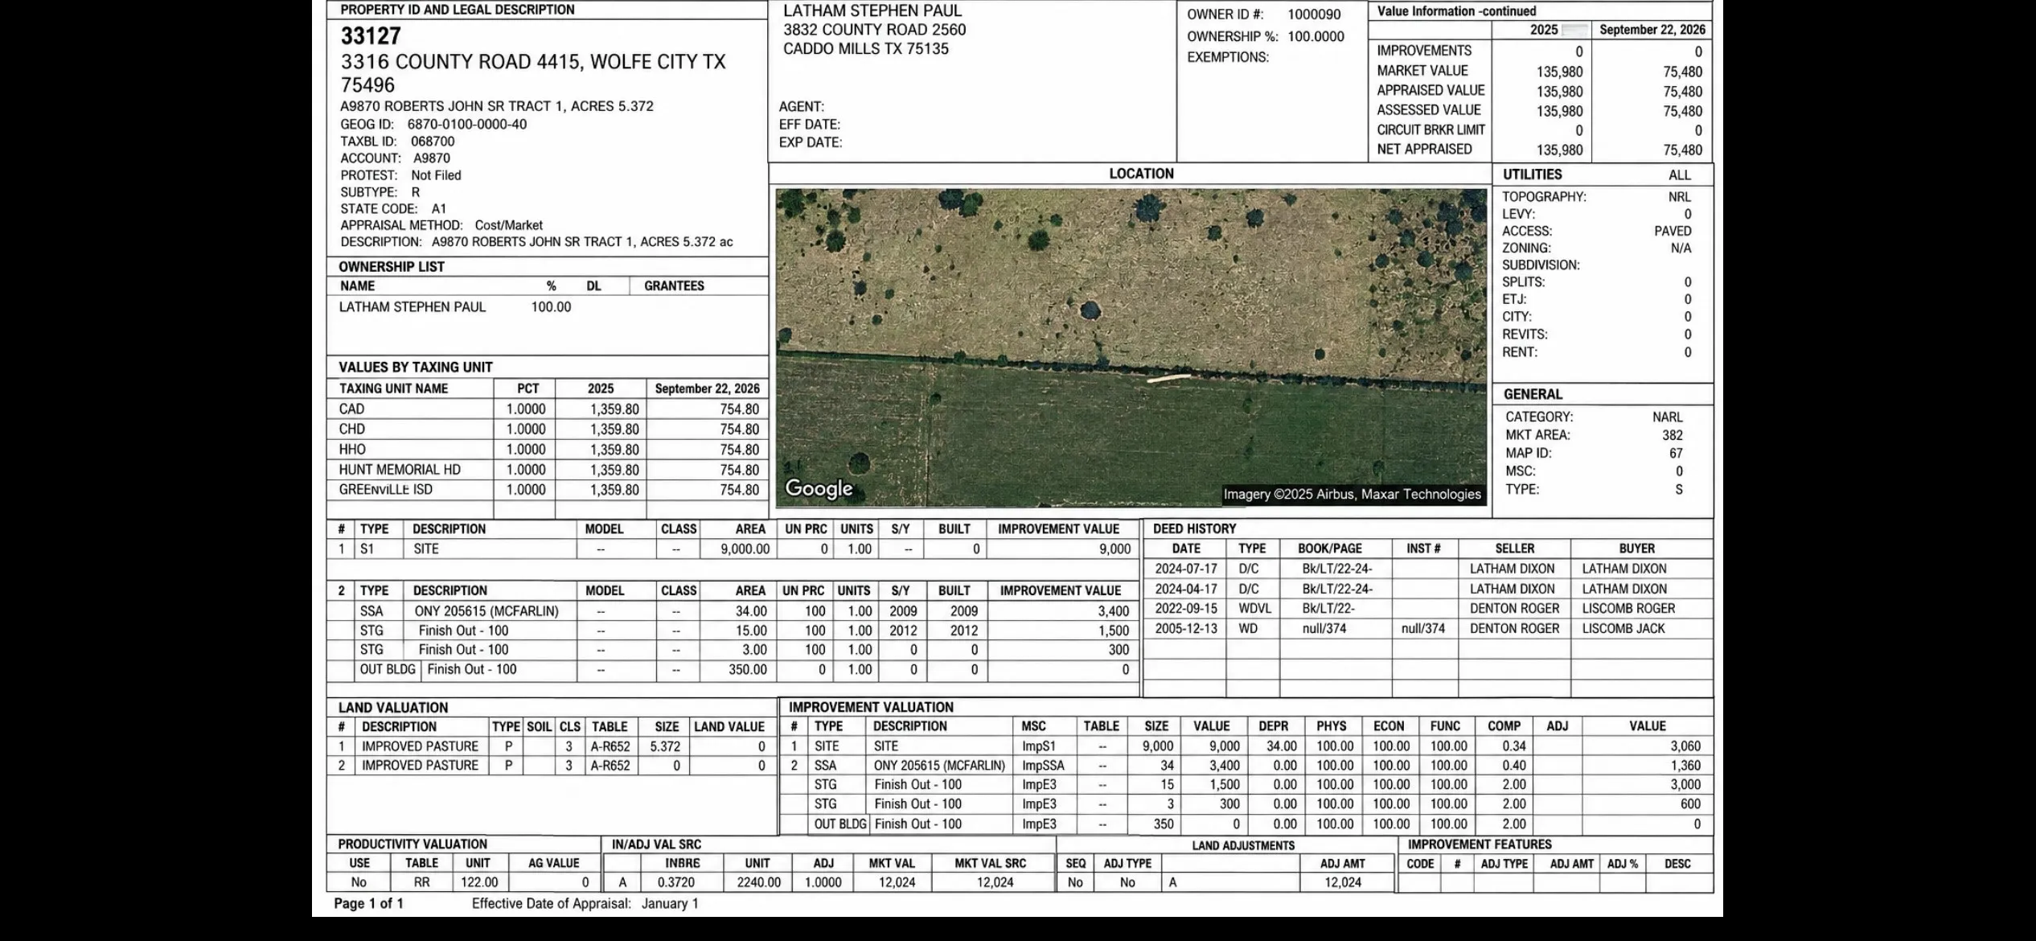Click the Effective Date of Appraisal footer text
2036x941 pixels.
585,903
